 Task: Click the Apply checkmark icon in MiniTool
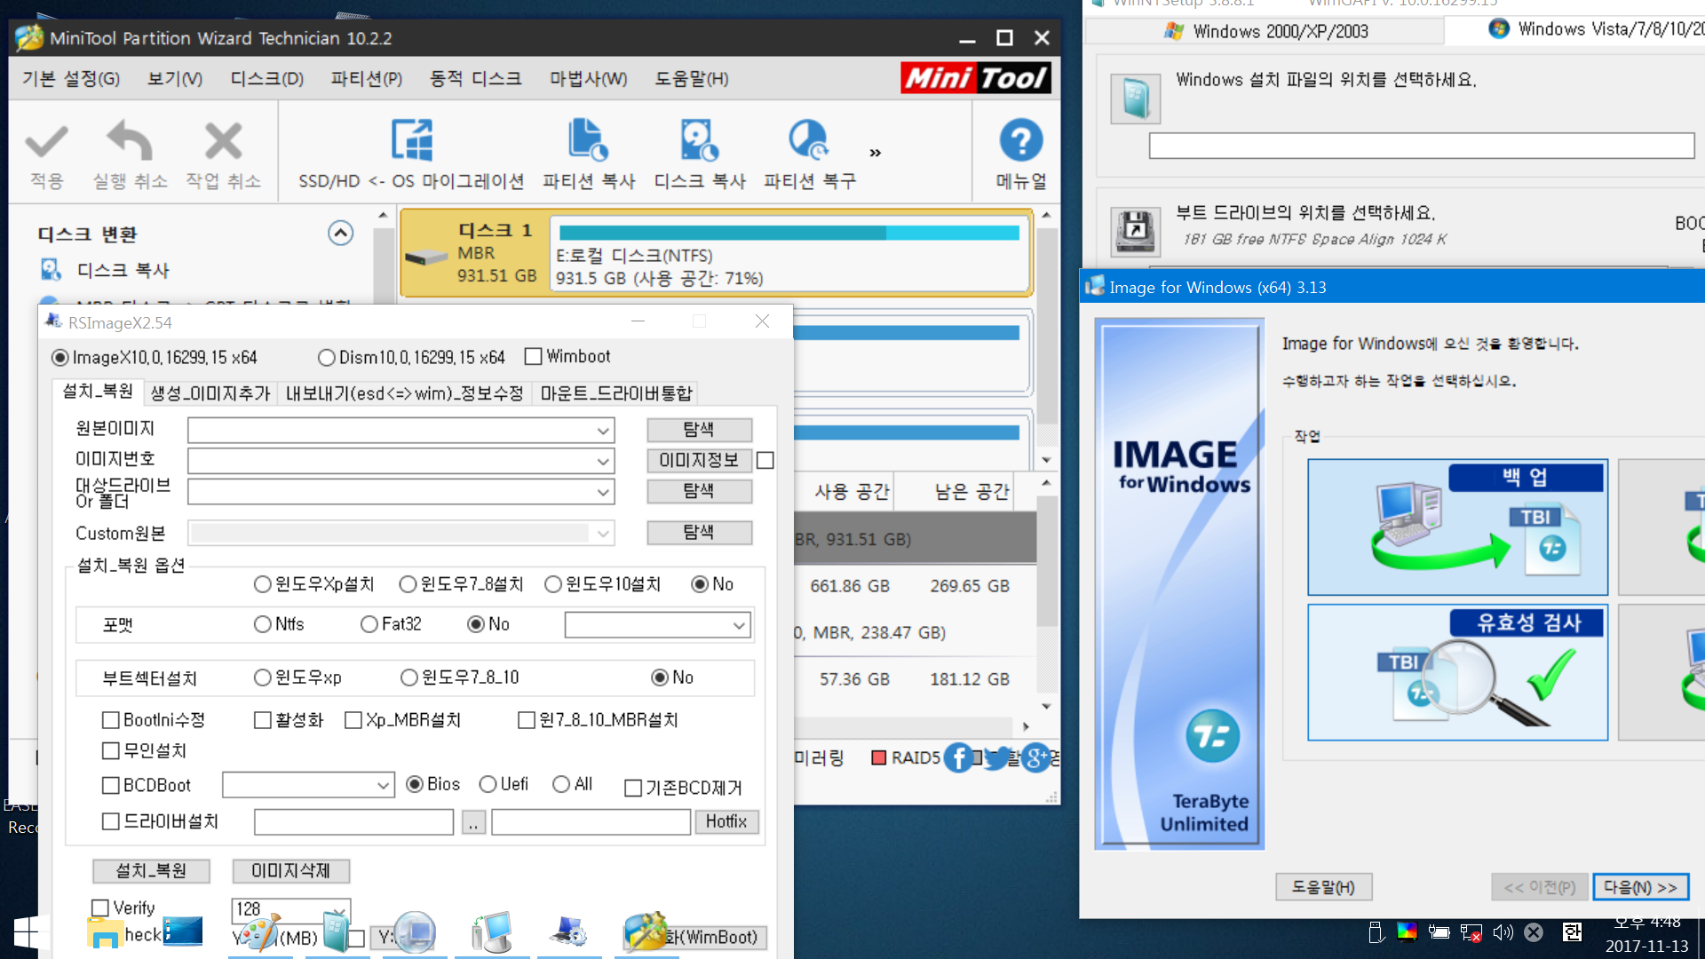(47, 142)
